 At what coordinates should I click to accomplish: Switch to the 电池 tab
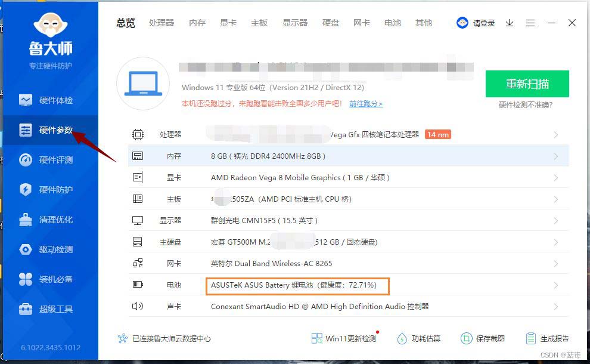[393, 23]
